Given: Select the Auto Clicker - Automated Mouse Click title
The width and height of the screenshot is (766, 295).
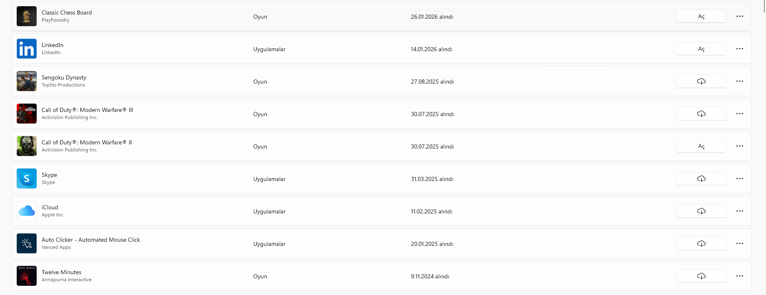Looking at the screenshot, I should pyautogui.click(x=91, y=240).
